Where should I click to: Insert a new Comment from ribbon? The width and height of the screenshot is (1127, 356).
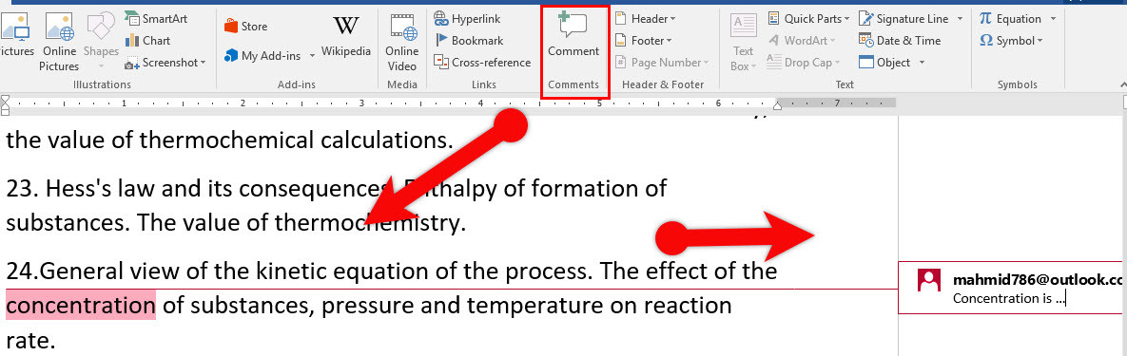click(x=573, y=36)
